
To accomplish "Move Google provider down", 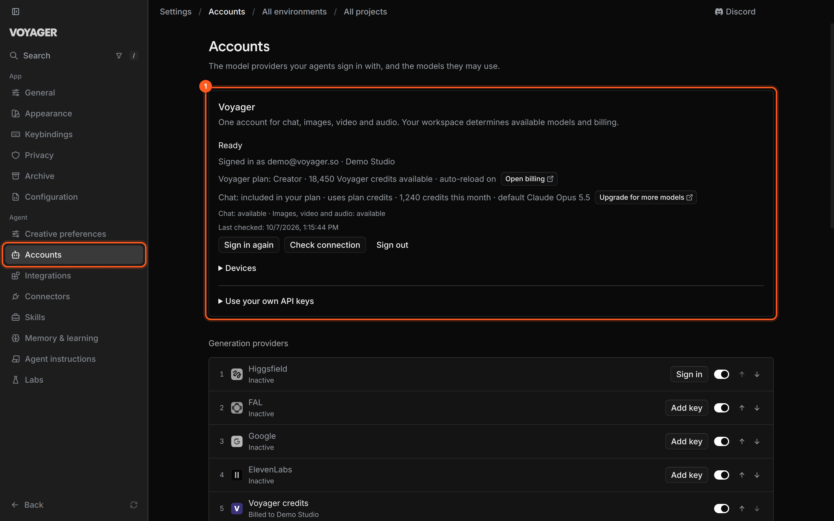I will (757, 441).
